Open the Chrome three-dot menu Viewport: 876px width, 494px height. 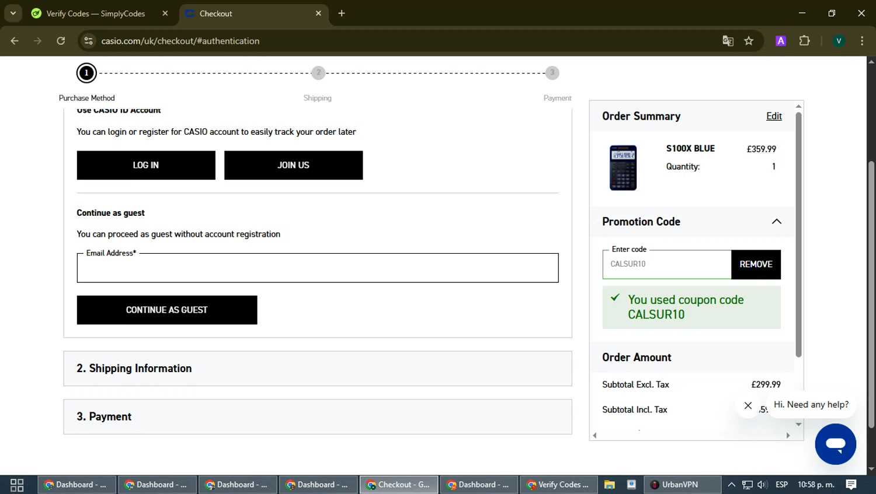tap(862, 41)
